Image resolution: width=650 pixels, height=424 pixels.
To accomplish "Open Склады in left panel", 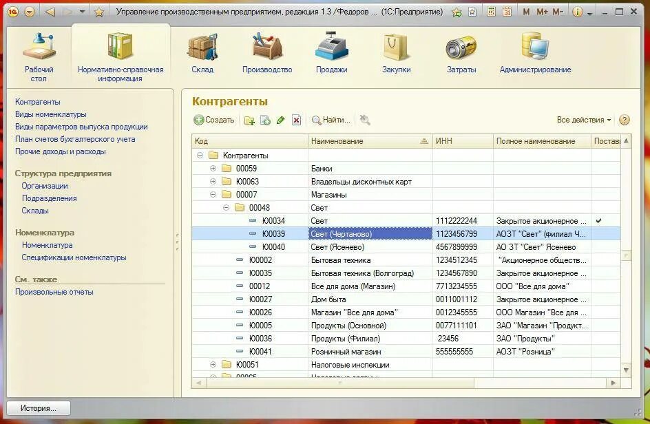I will (x=35, y=211).
